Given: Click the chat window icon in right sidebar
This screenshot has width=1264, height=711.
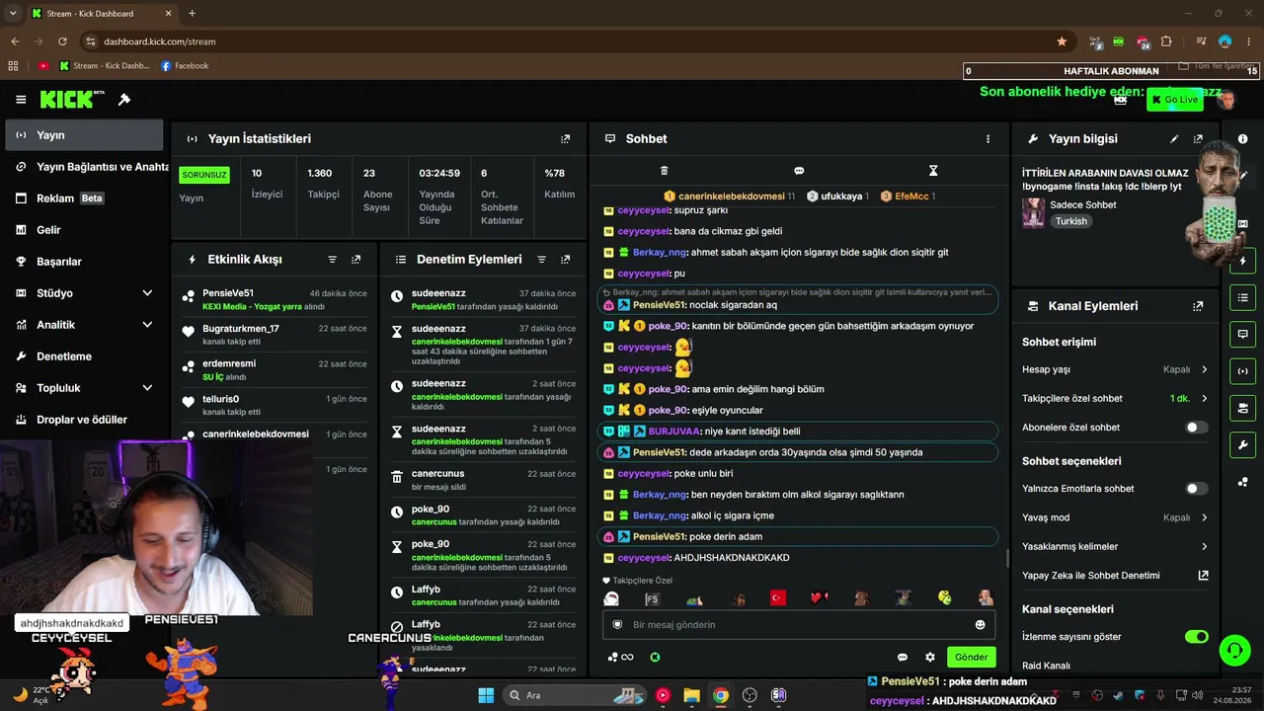Looking at the screenshot, I should click(x=1242, y=335).
